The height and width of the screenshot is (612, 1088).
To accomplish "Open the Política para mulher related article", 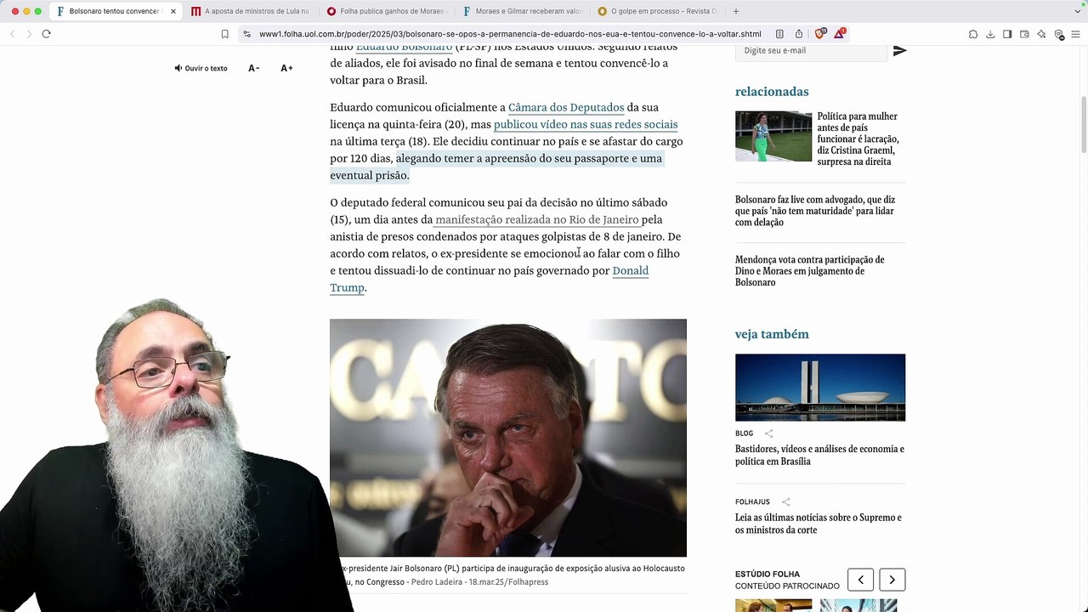I will point(858,139).
